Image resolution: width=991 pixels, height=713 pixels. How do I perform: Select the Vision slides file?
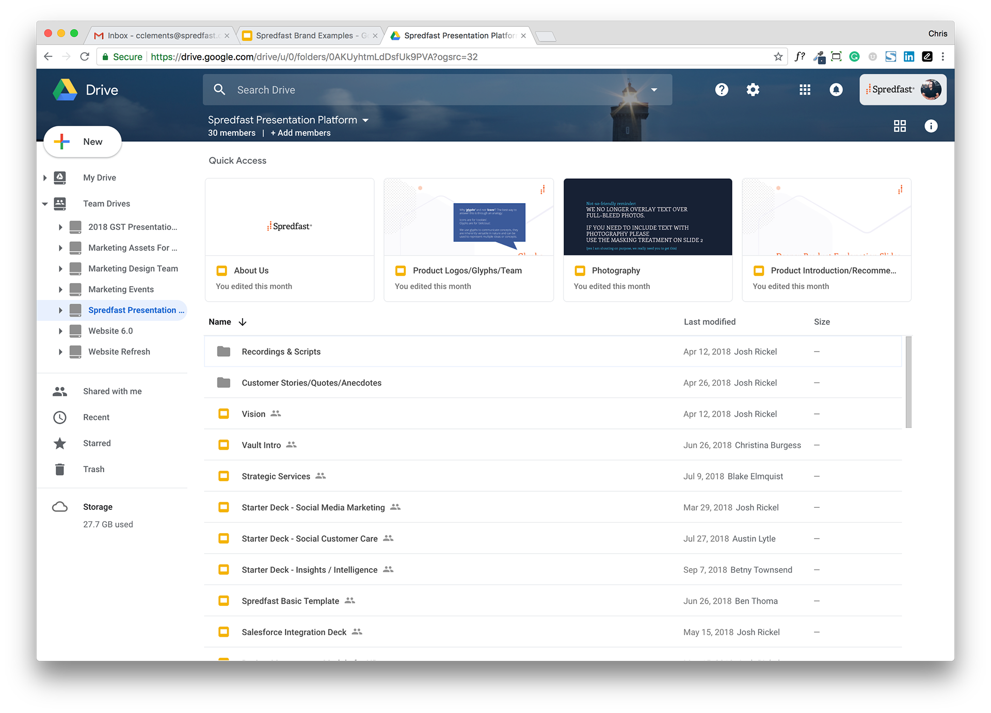tap(553, 414)
